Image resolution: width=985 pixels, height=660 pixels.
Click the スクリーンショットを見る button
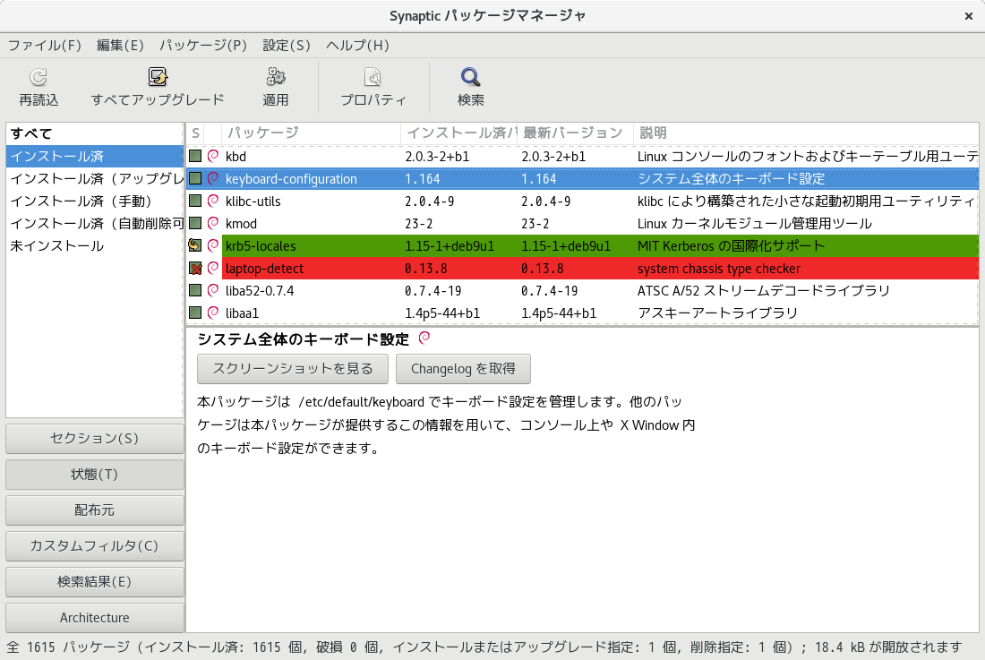pos(293,368)
